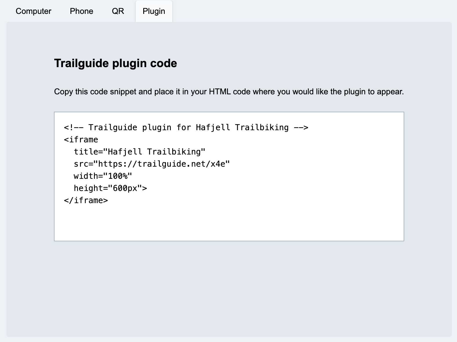This screenshot has height=342, width=457.
Task: Click the opening '<iframe' code line
Action: coord(81,140)
